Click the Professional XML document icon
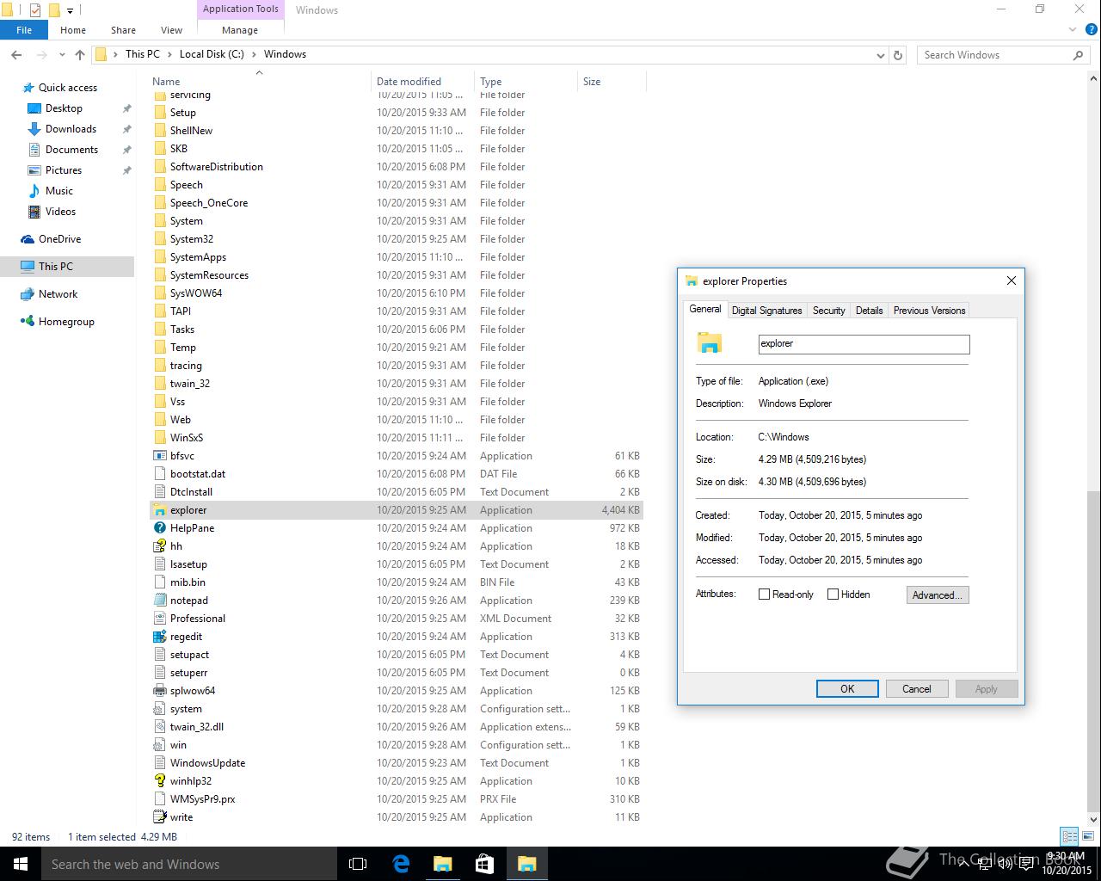This screenshot has height=881, width=1101. pyautogui.click(x=159, y=619)
